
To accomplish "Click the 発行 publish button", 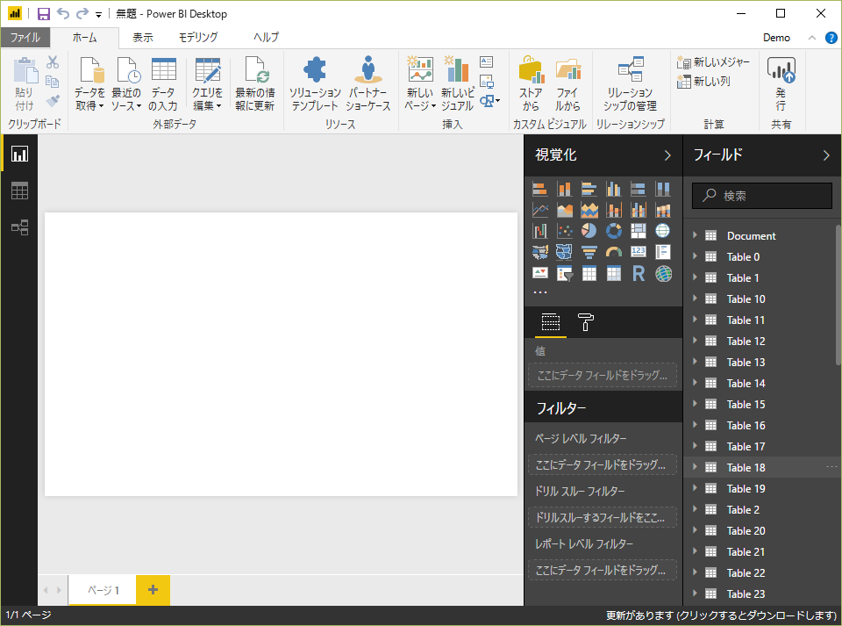I will coord(781,83).
